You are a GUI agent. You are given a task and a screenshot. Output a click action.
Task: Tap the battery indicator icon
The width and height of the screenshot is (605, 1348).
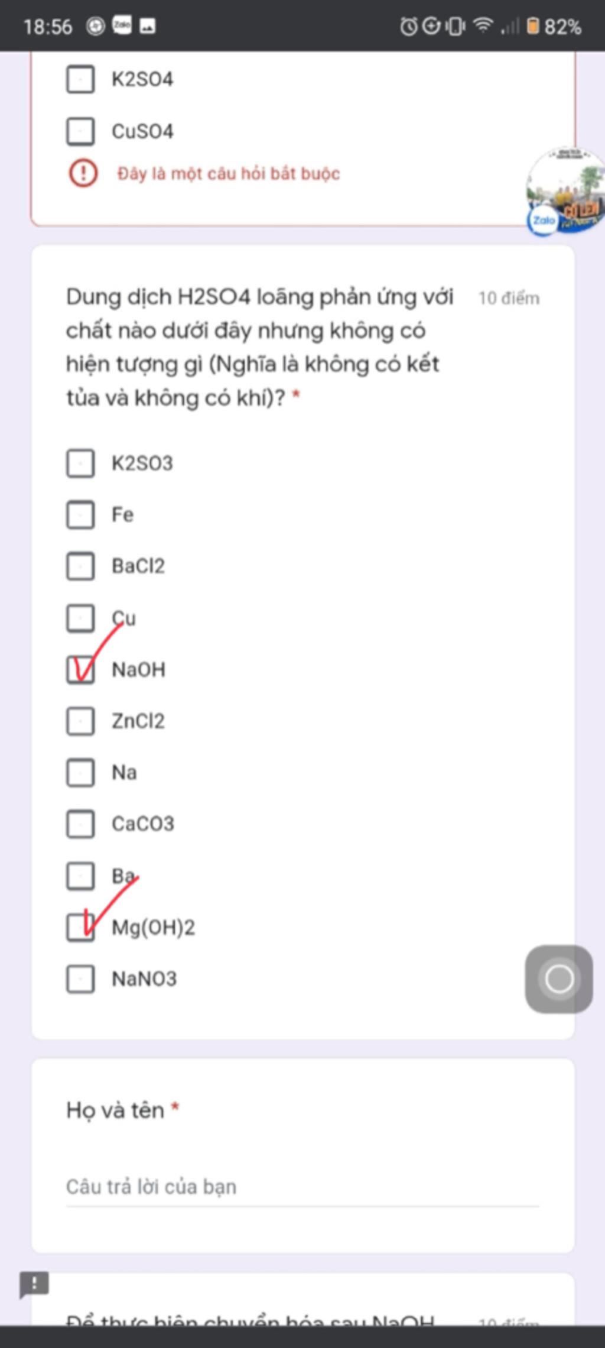tap(533, 26)
